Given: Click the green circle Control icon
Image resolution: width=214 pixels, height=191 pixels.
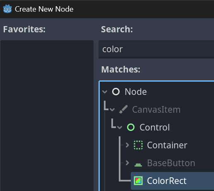Looking at the screenshot, I should pyautogui.click(x=131, y=127).
